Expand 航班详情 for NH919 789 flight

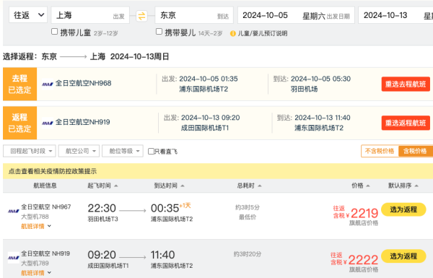click(x=36, y=273)
